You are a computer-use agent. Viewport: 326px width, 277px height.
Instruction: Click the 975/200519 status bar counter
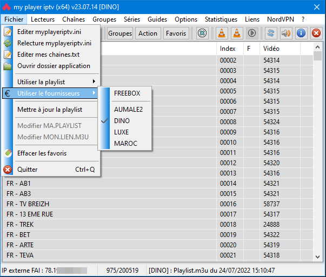pos(123,271)
